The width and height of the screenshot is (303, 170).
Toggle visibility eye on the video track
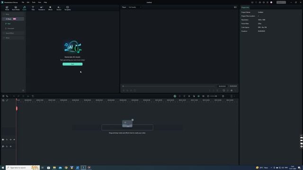tap(14, 140)
